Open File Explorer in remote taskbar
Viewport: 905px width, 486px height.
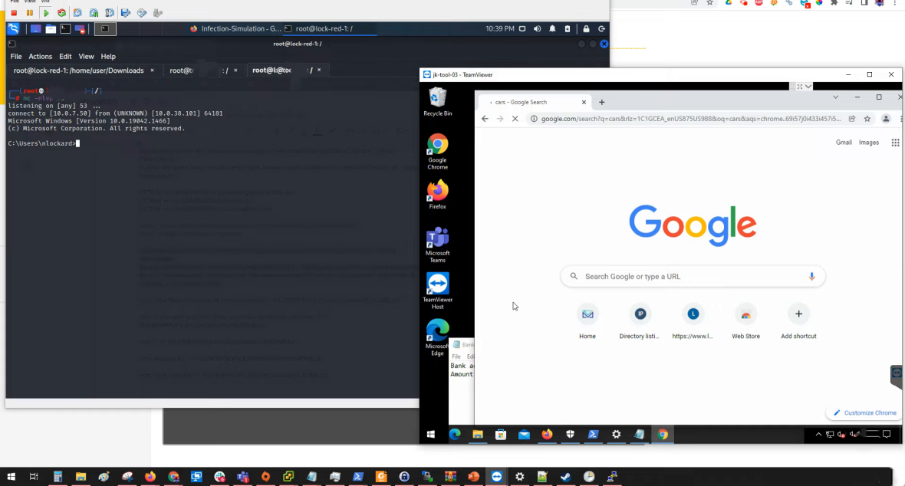point(478,435)
